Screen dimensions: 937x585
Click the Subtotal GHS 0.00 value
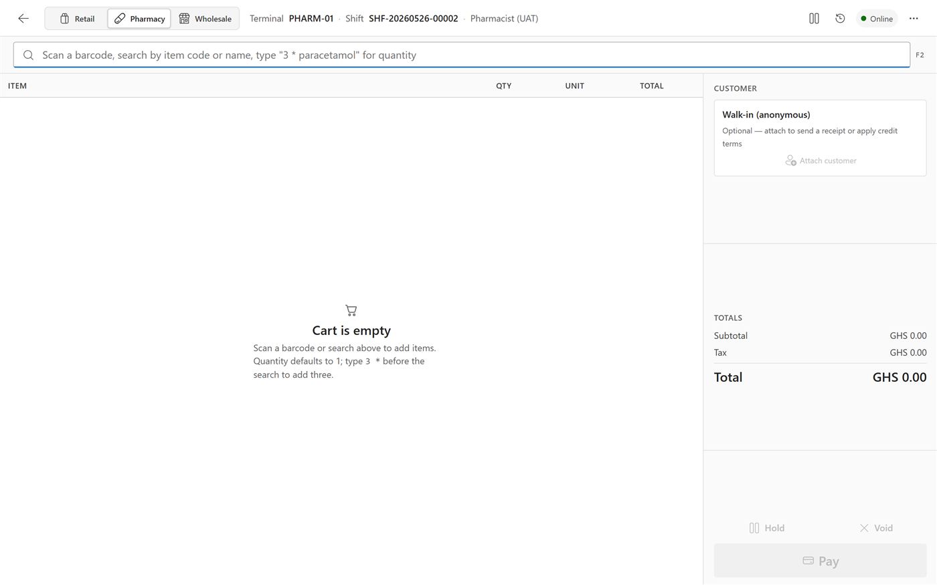[908, 336]
